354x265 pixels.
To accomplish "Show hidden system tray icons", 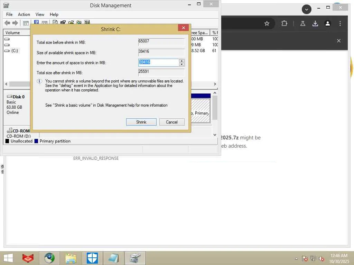I will [297, 258].
